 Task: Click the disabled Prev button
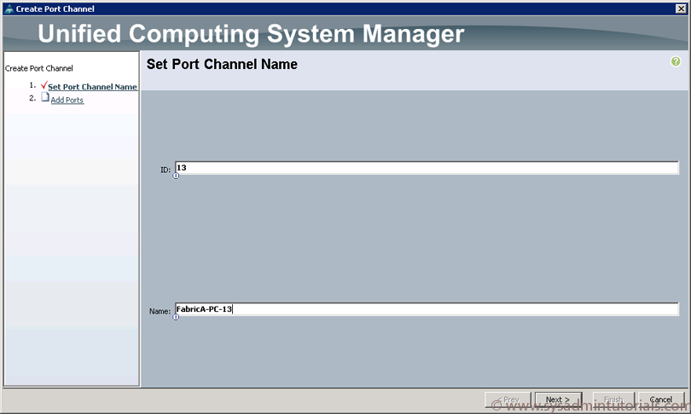(508, 400)
